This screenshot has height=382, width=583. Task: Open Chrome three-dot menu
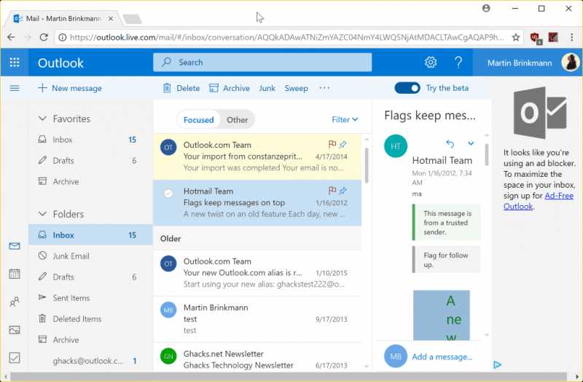click(x=572, y=37)
